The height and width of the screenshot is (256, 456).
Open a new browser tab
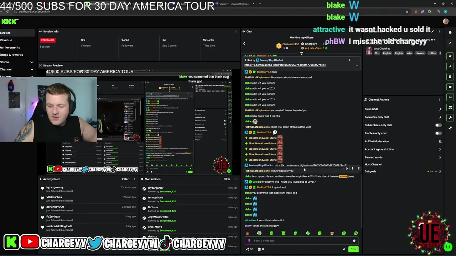[x=260, y=4]
